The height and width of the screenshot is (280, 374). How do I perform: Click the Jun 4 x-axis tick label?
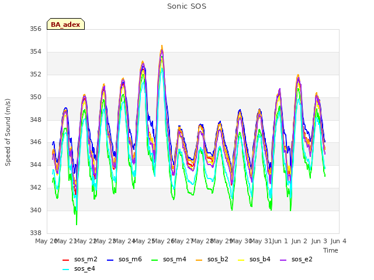point(338,241)
